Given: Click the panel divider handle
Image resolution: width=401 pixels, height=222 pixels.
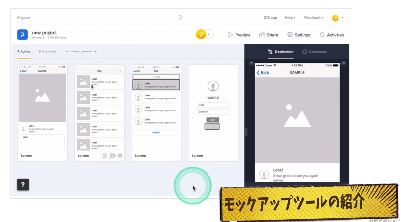Looking at the screenshot, I should pos(246,132).
